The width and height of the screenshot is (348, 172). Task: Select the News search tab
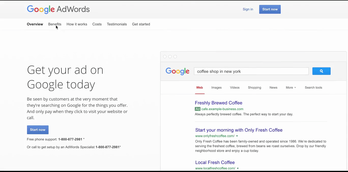(273, 88)
